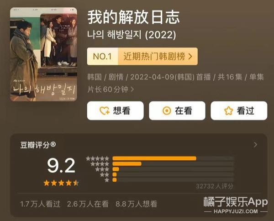The width and height of the screenshot is (274, 221).
Task: Click the five-star orange rating bar
Action: pos(154,158)
